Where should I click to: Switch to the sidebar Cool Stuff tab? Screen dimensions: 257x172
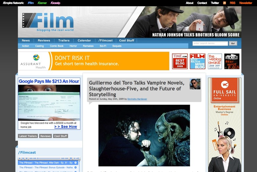[61, 136]
